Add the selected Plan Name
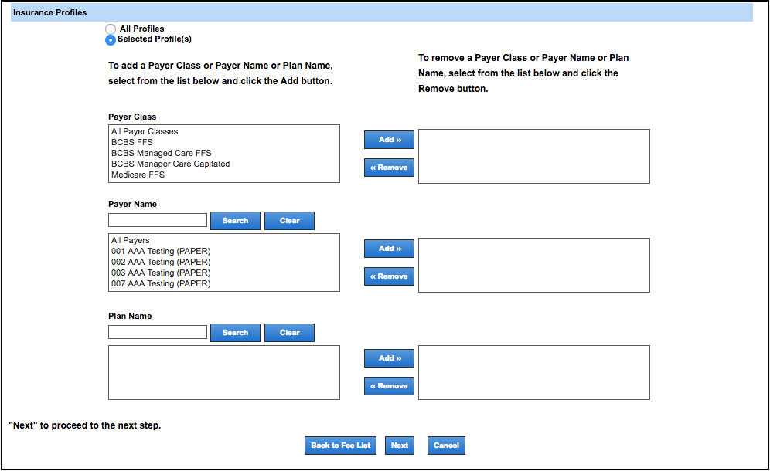The image size is (770, 471). (x=390, y=358)
